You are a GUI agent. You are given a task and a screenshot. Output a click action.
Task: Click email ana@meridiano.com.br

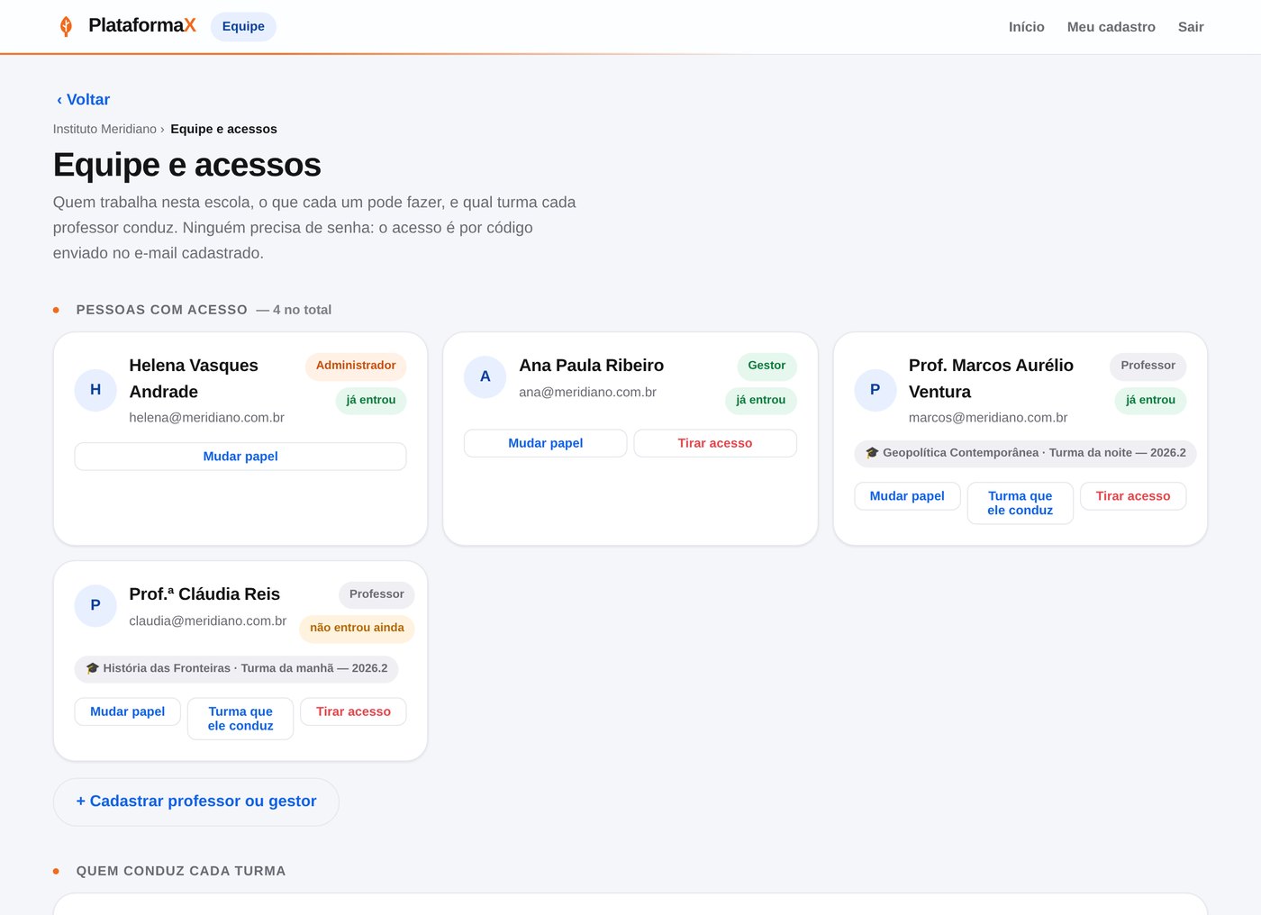point(588,393)
